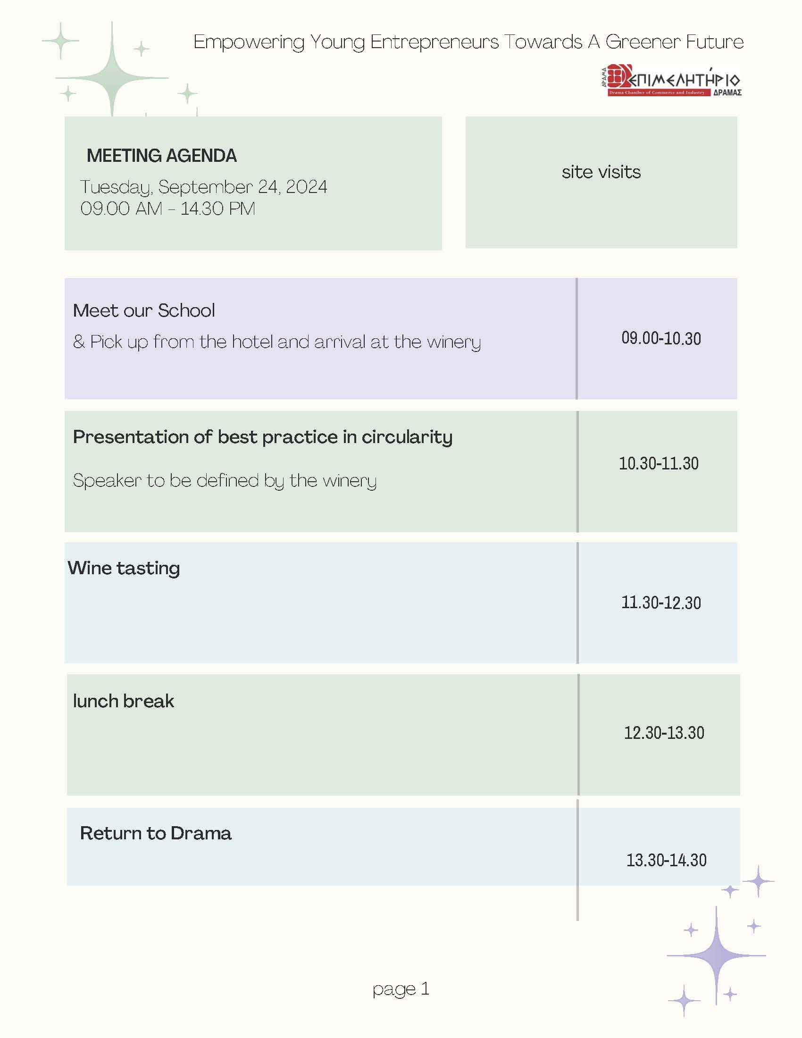Image resolution: width=802 pixels, height=1038 pixels.
Task: Click the 11.30-12.30 time slot
Action: tap(661, 603)
